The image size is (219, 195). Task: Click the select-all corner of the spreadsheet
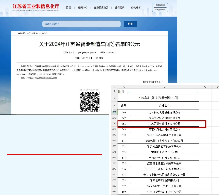click(x=114, y=87)
